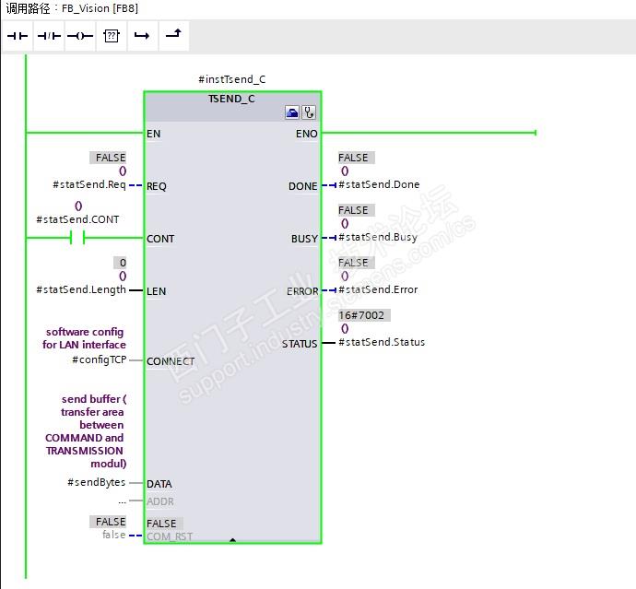
Task: Select the close branch tool
Action: (x=173, y=36)
